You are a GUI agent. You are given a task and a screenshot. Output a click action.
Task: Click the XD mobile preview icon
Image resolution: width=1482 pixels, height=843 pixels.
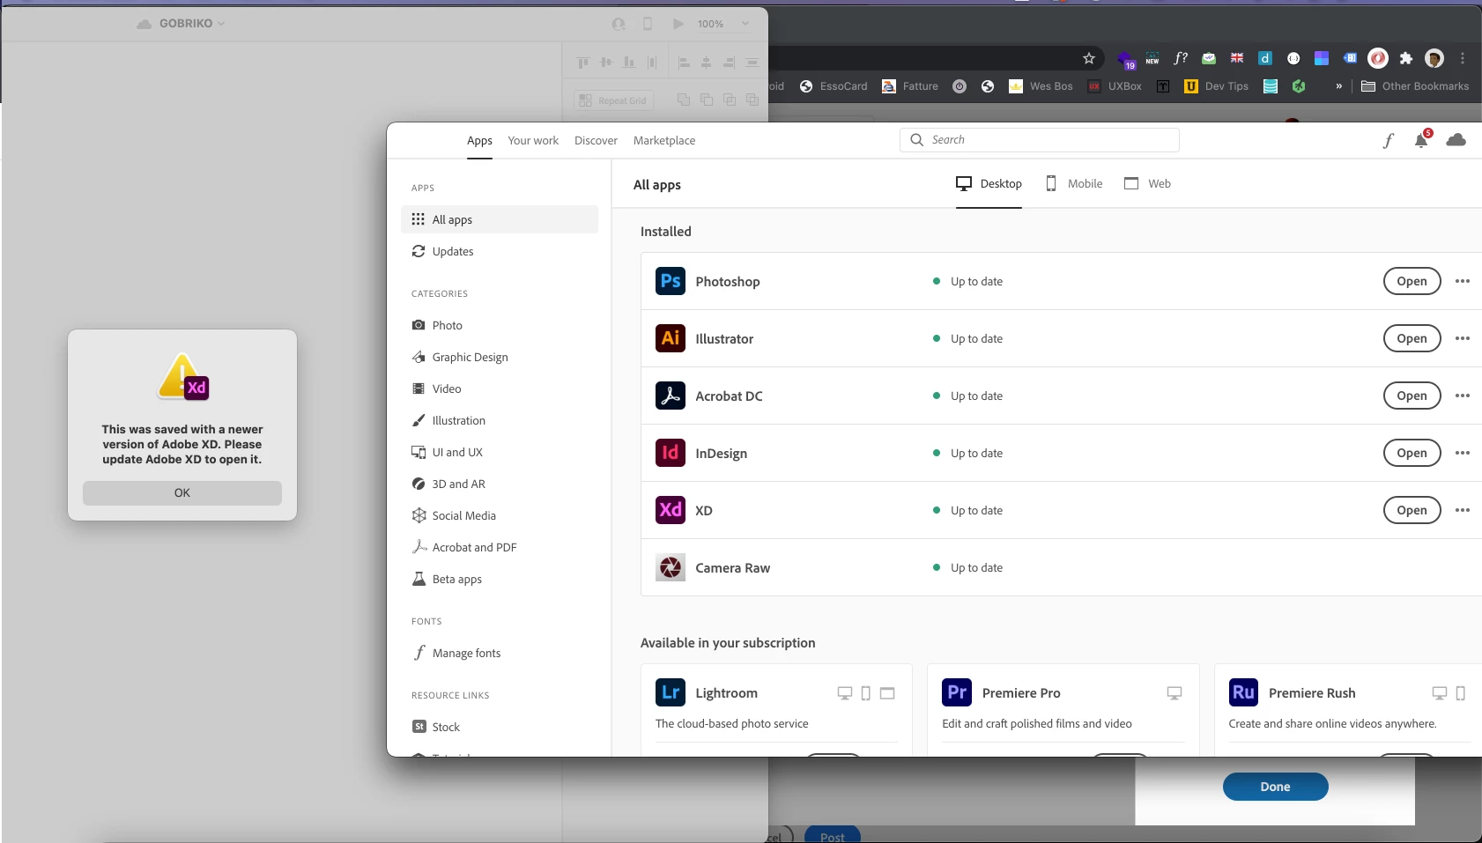648,24
